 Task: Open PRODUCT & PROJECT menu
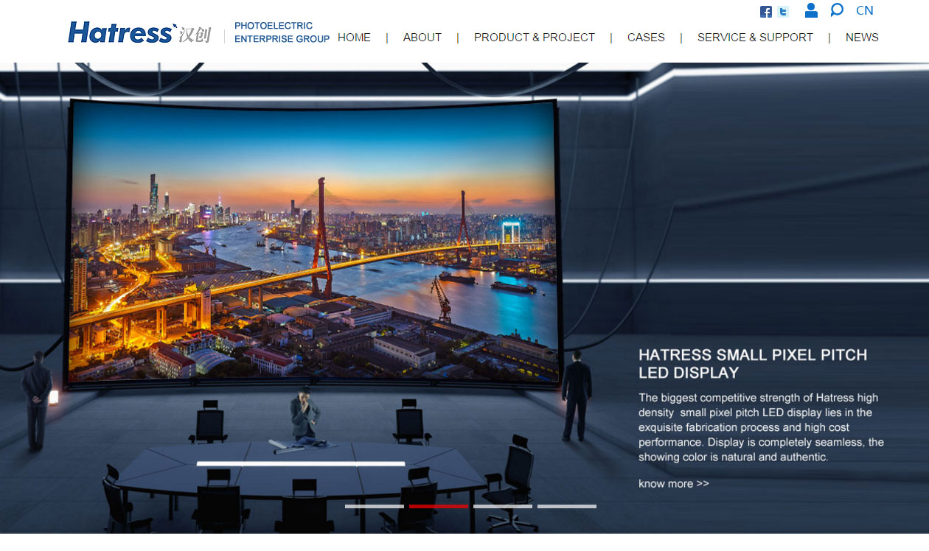pyautogui.click(x=535, y=38)
